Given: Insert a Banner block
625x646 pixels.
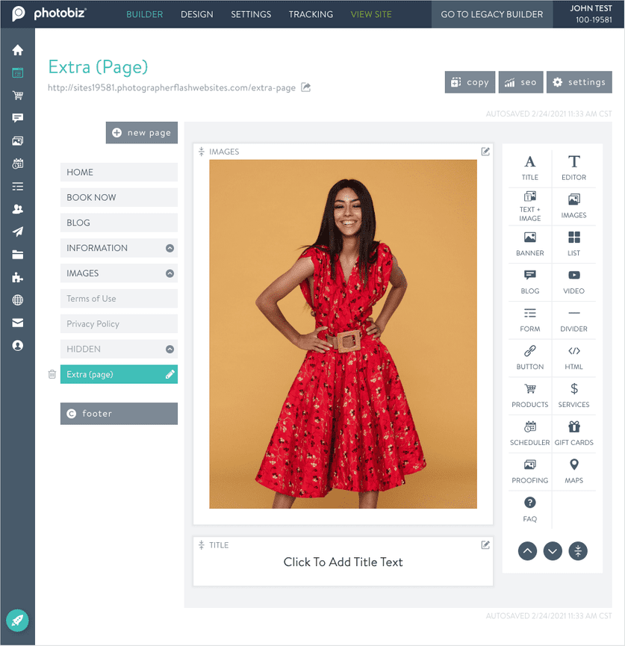Looking at the screenshot, I should pos(529,243).
